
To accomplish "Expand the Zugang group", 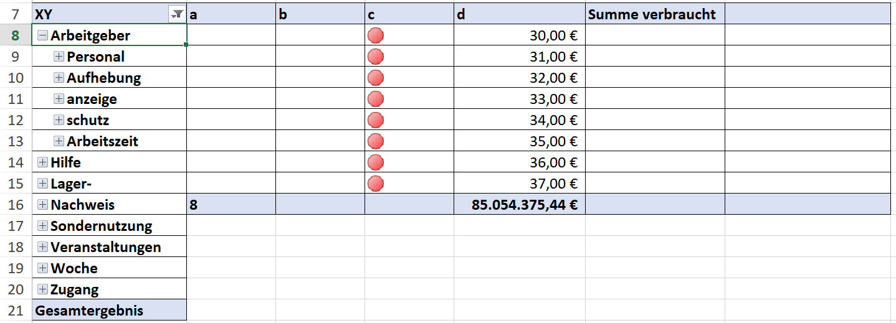I will pos(42,289).
